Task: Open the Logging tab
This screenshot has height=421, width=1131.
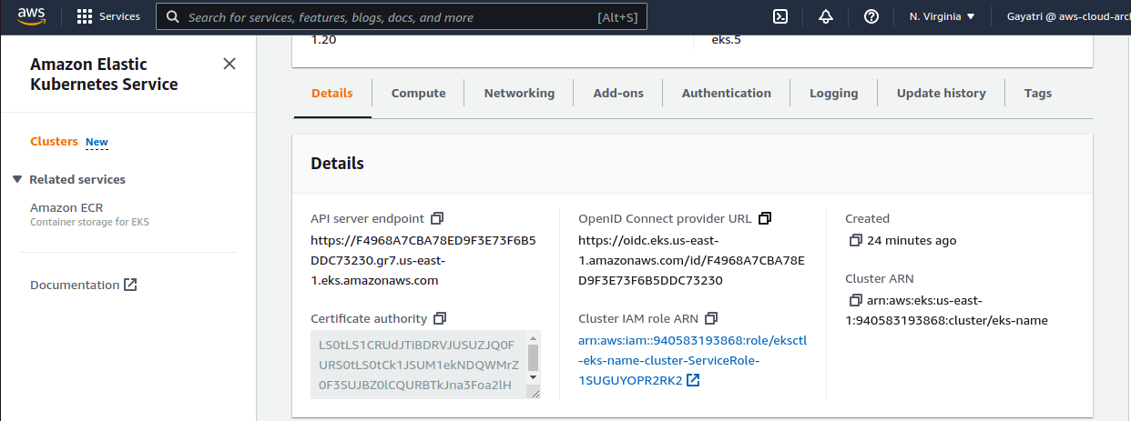Action: point(834,93)
